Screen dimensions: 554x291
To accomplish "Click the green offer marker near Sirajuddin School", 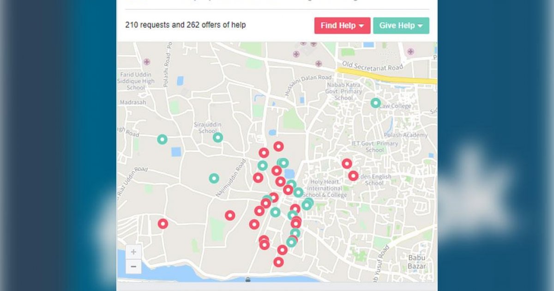I will pyautogui.click(x=217, y=137).
